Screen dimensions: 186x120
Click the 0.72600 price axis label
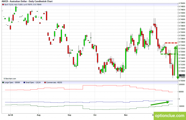pyautogui.click(x=182, y=42)
